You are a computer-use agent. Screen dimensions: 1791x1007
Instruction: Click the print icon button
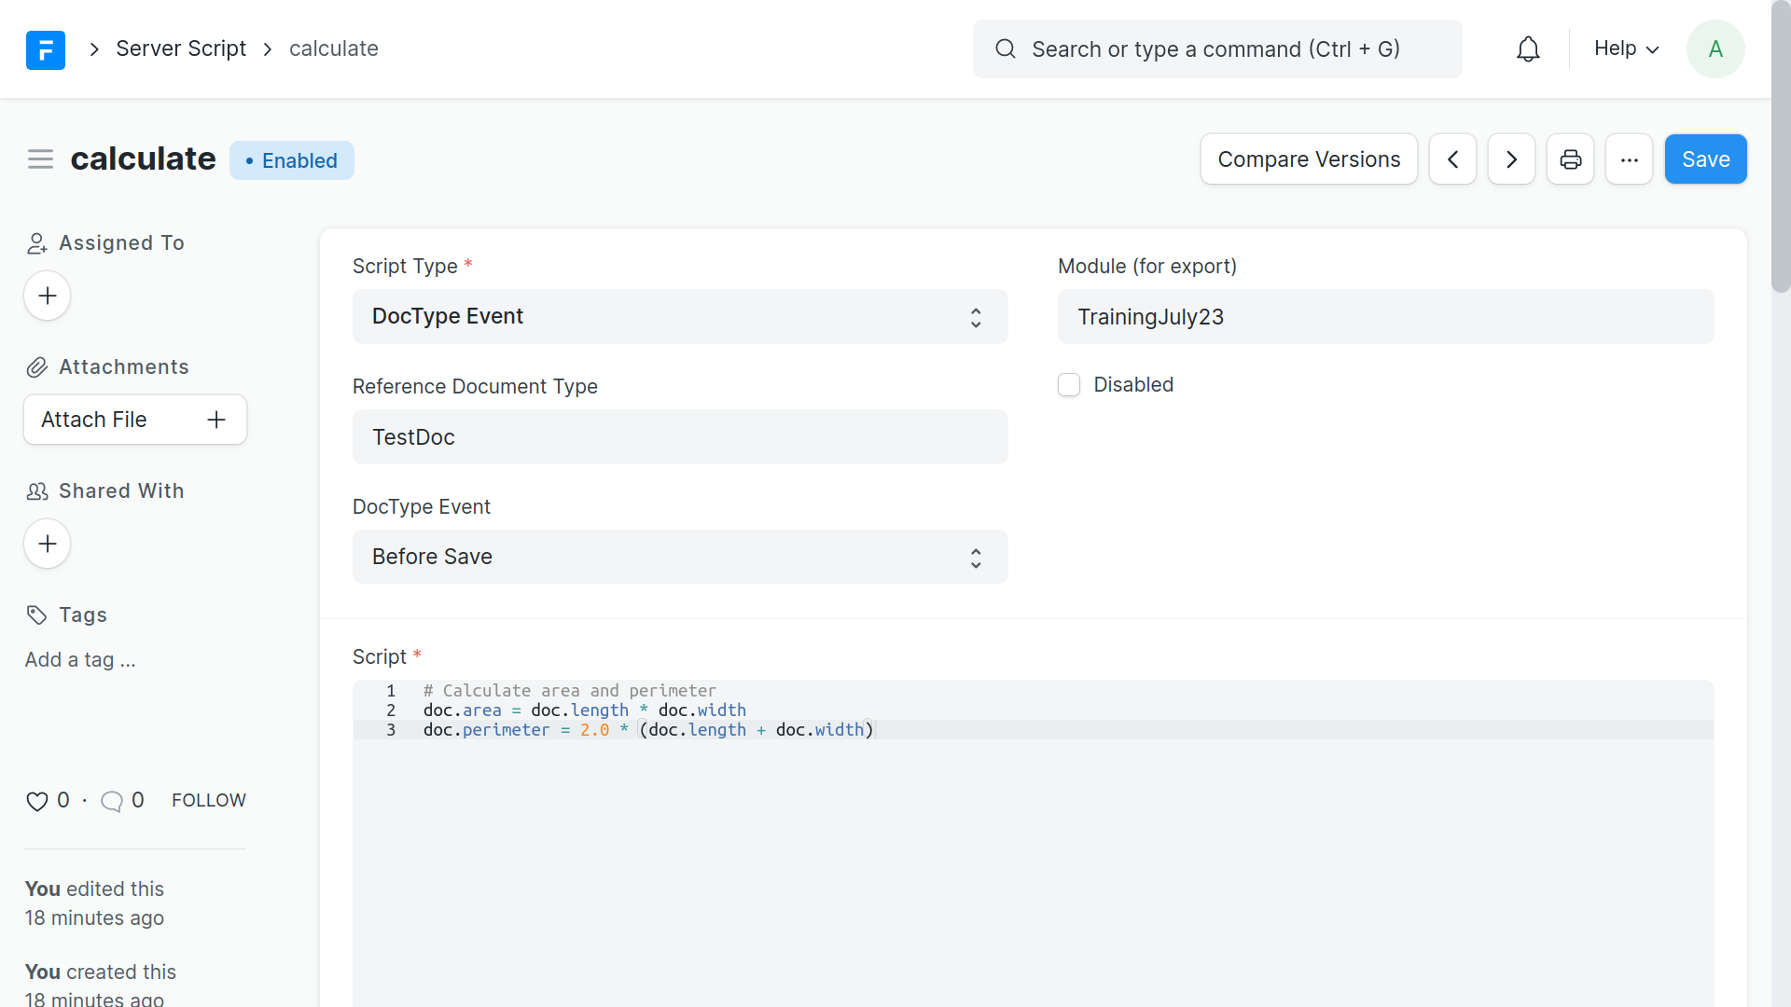point(1570,159)
